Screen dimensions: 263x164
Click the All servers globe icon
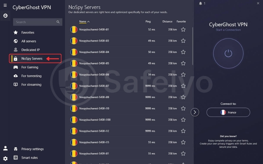15,41
